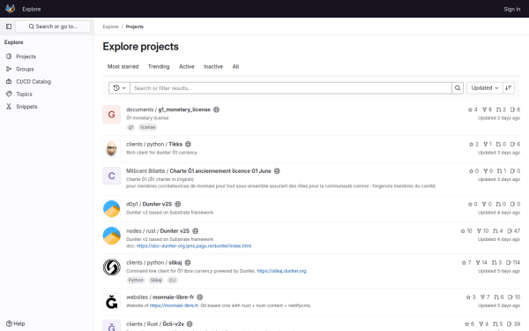The width and height of the screenshot is (529, 331).
Task: Click the Tikka star count icon
Action: pyautogui.click(x=471, y=144)
